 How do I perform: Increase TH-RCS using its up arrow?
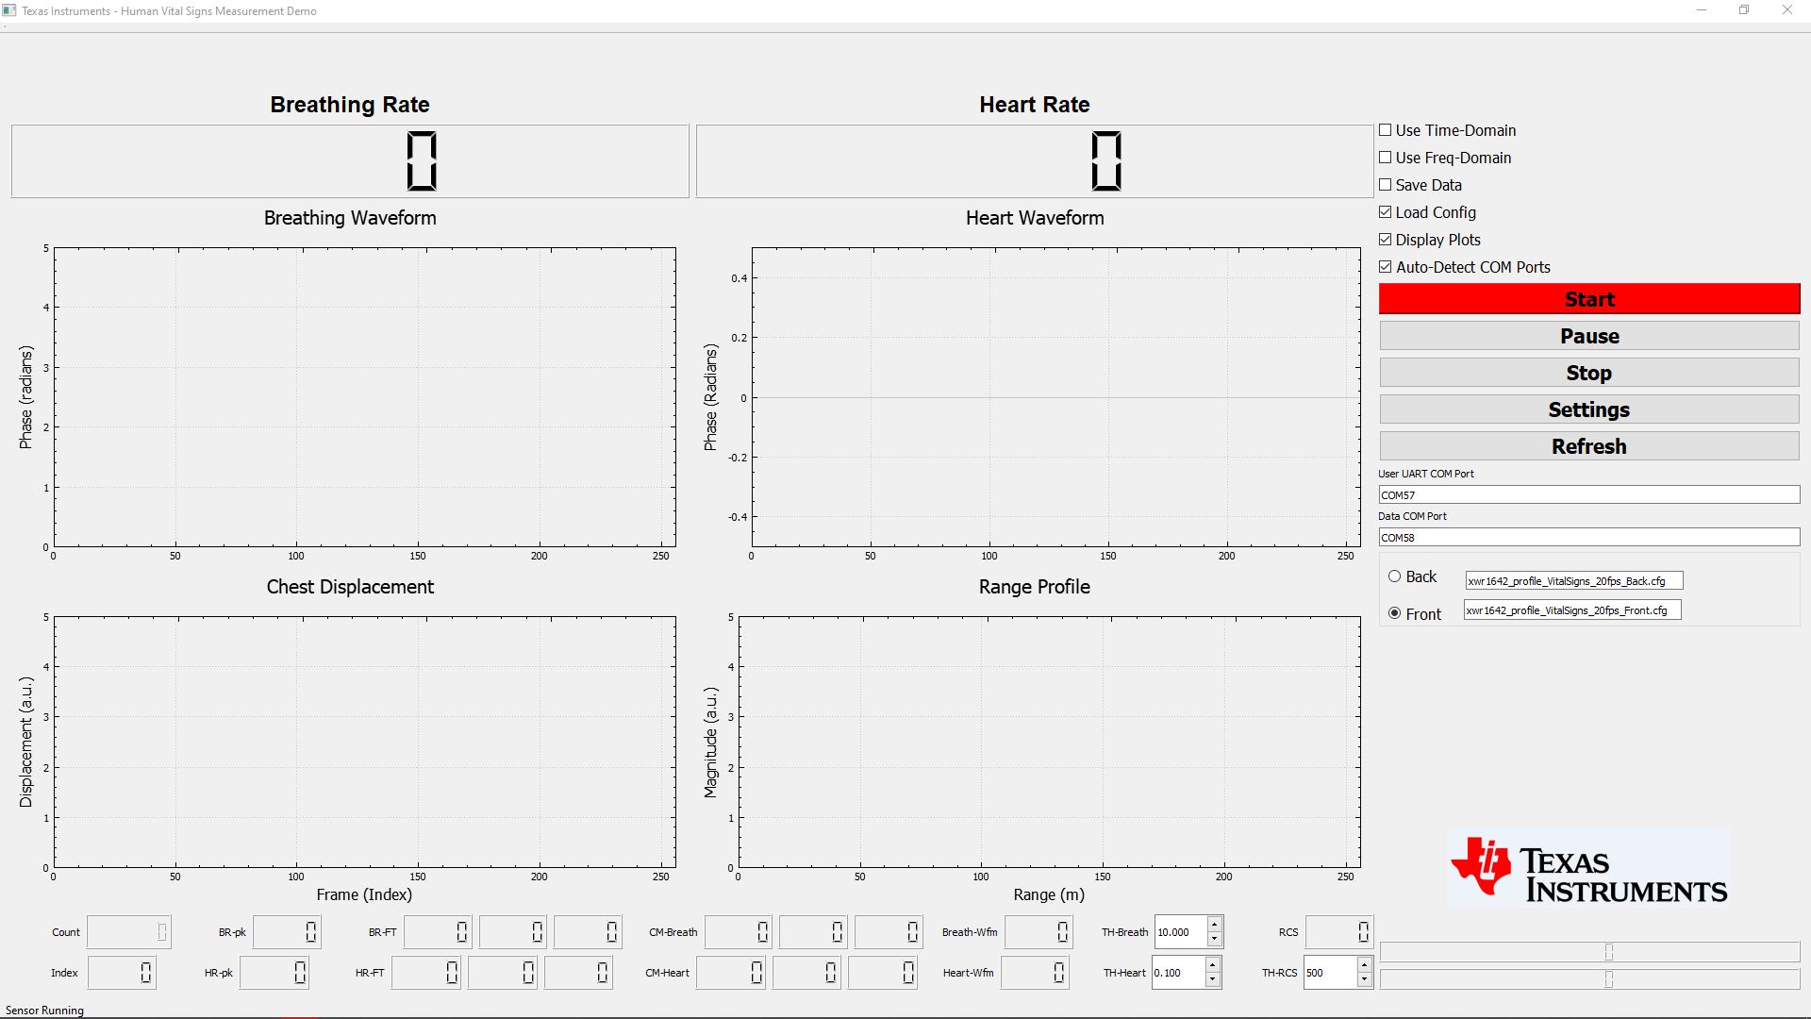coord(1365,966)
